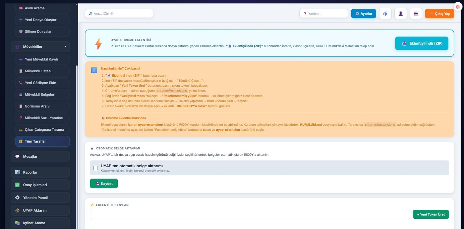Enable UYAP'tan otomatik belge aktarımı checkbox

[x=96, y=168]
